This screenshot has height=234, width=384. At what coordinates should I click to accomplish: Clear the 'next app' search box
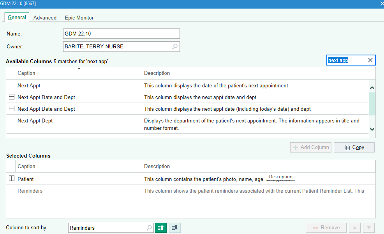(x=370, y=60)
